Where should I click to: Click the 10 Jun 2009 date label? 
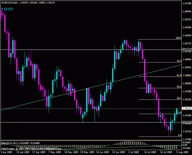coord(103,152)
